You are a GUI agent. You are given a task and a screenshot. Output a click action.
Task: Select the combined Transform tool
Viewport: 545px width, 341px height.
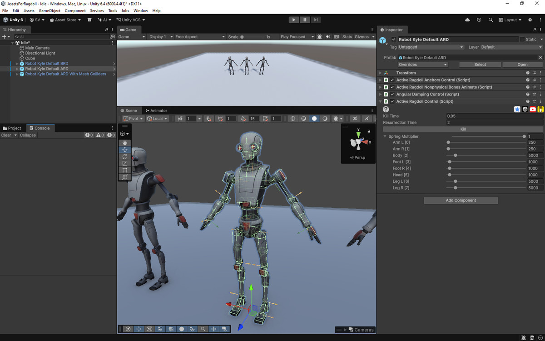[x=125, y=177]
